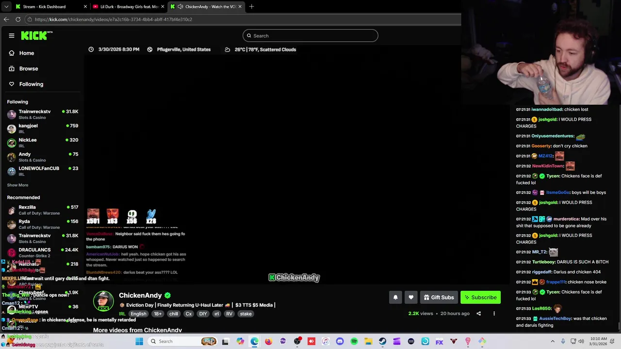The height and width of the screenshot is (349, 621).
Task: Click the green Subscribe button
Action: point(480,297)
